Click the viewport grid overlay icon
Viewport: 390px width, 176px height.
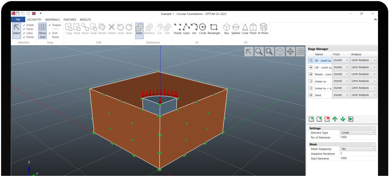[x=301, y=52]
